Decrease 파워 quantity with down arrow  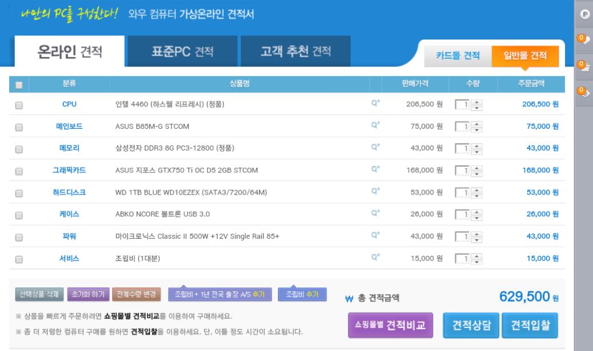click(476, 240)
